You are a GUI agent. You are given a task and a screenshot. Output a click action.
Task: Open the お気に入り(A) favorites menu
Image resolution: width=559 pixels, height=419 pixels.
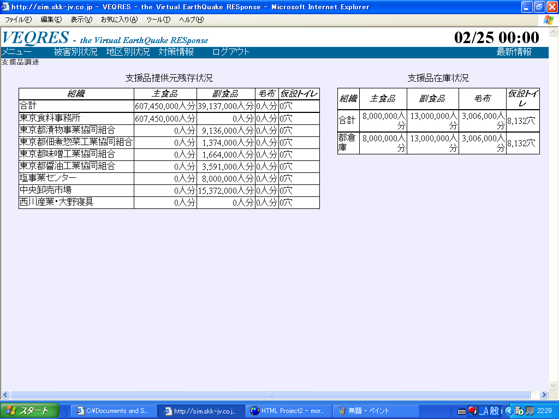click(119, 20)
